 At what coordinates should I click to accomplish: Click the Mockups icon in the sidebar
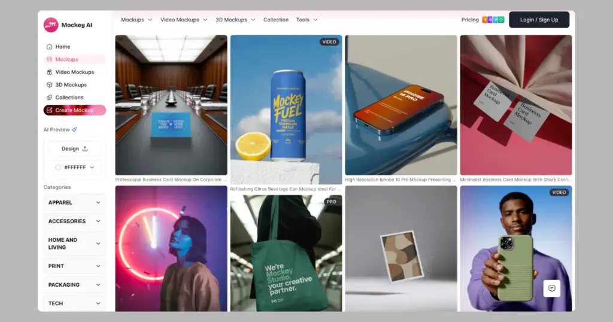tap(49, 59)
